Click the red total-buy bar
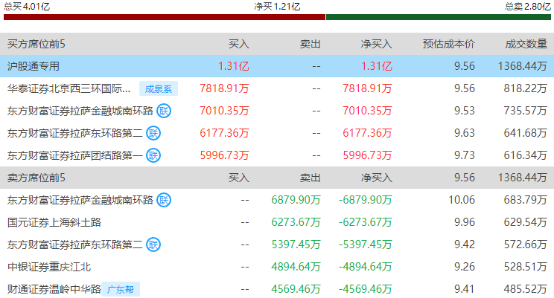 (165, 17)
